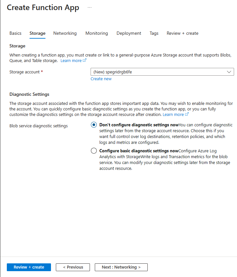Click the Blob service diagnostic settings label

(39, 126)
